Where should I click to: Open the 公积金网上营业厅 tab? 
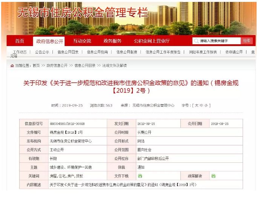point(152,41)
